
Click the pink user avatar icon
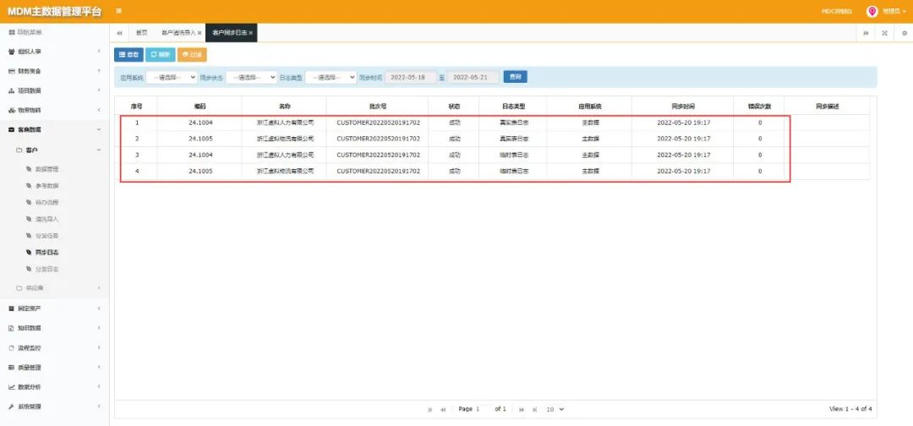872,11
